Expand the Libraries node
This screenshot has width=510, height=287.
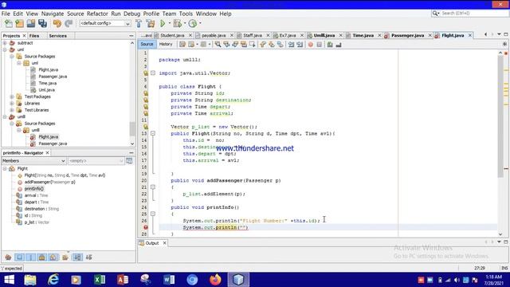12,104
